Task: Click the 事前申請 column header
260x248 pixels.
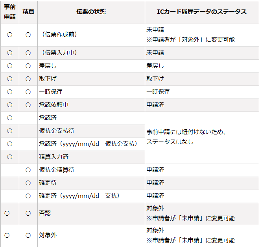Action: pos(9,12)
